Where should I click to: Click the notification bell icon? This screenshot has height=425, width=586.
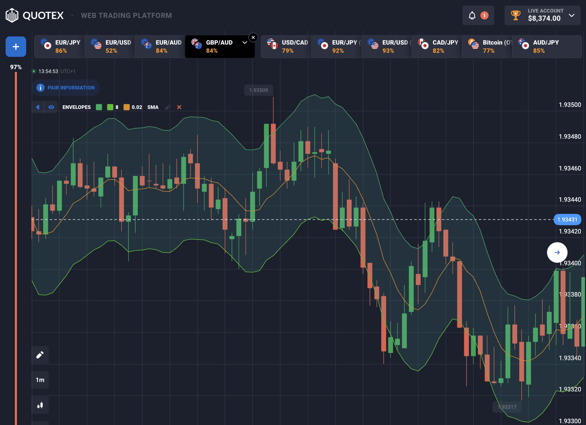(x=472, y=15)
